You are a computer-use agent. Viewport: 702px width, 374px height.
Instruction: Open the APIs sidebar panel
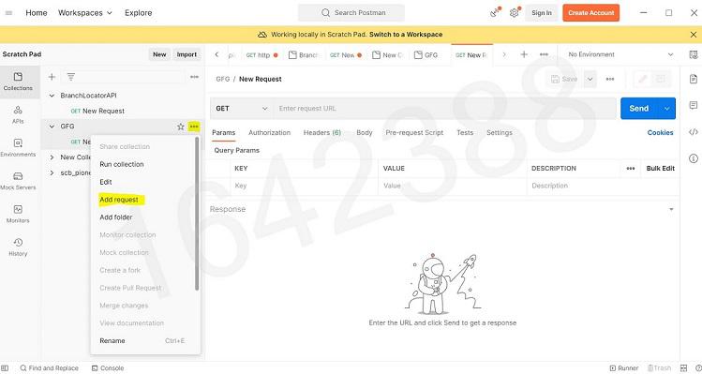click(x=18, y=114)
